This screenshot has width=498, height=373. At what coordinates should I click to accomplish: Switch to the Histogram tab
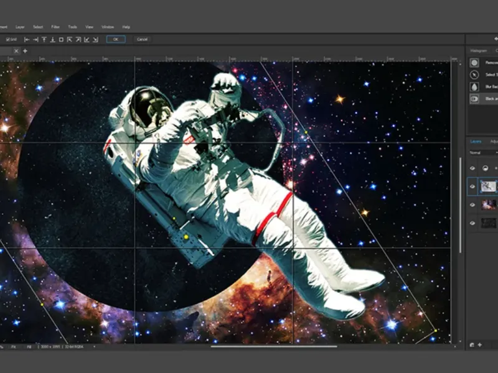(x=479, y=50)
